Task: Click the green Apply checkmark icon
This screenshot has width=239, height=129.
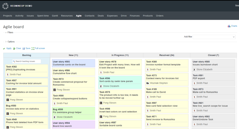Action: pos(4,48)
